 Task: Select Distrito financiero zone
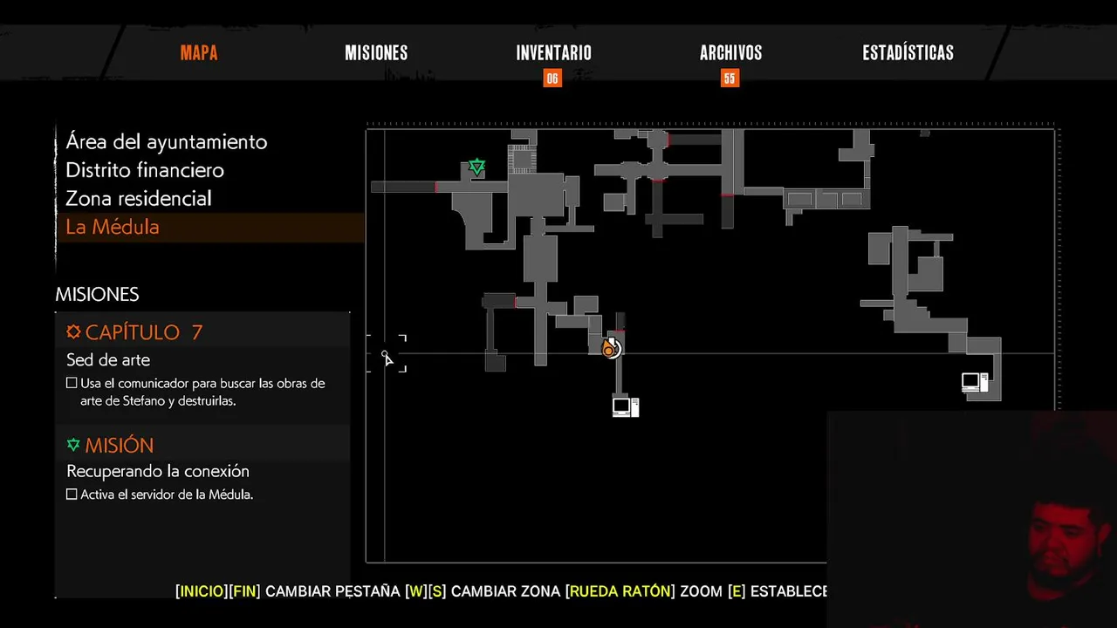(x=145, y=170)
